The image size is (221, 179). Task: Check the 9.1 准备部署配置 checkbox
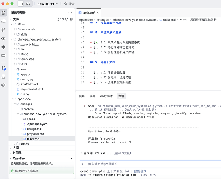coord(96,72)
